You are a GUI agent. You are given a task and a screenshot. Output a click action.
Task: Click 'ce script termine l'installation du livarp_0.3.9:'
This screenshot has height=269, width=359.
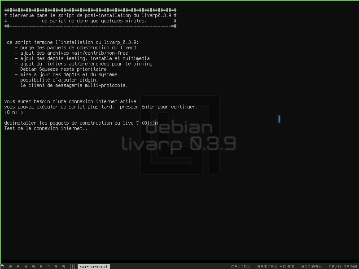tap(73, 42)
